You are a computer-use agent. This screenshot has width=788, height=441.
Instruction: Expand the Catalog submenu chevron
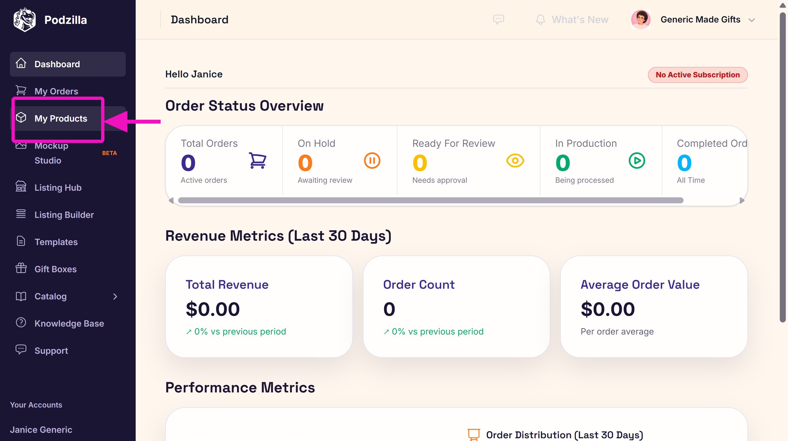point(115,296)
